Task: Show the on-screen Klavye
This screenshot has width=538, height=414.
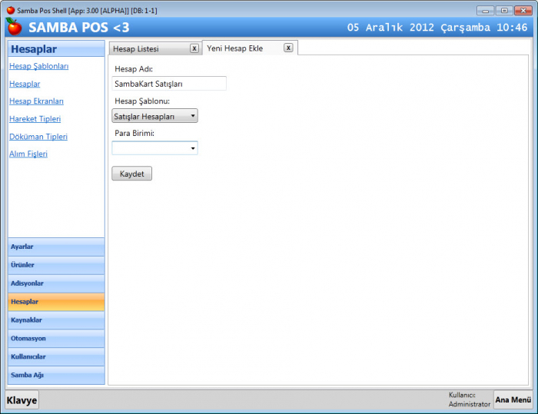Action: click(22, 400)
